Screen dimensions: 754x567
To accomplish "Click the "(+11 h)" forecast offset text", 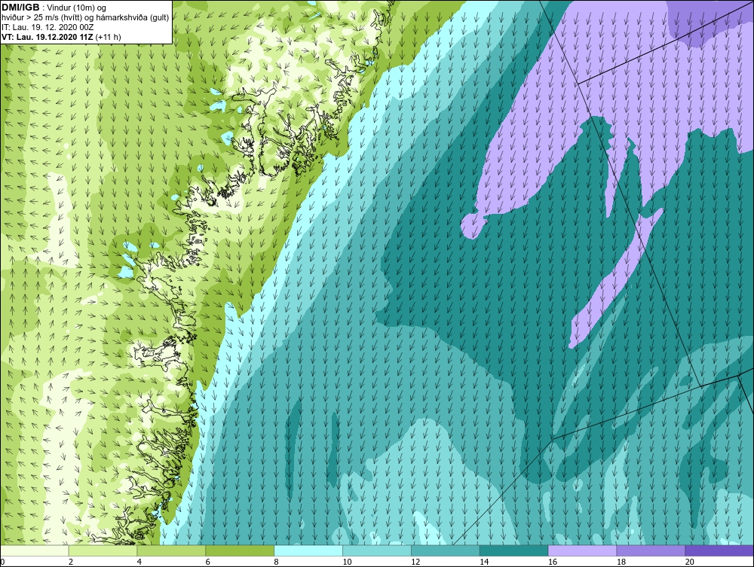I will (108, 37).
